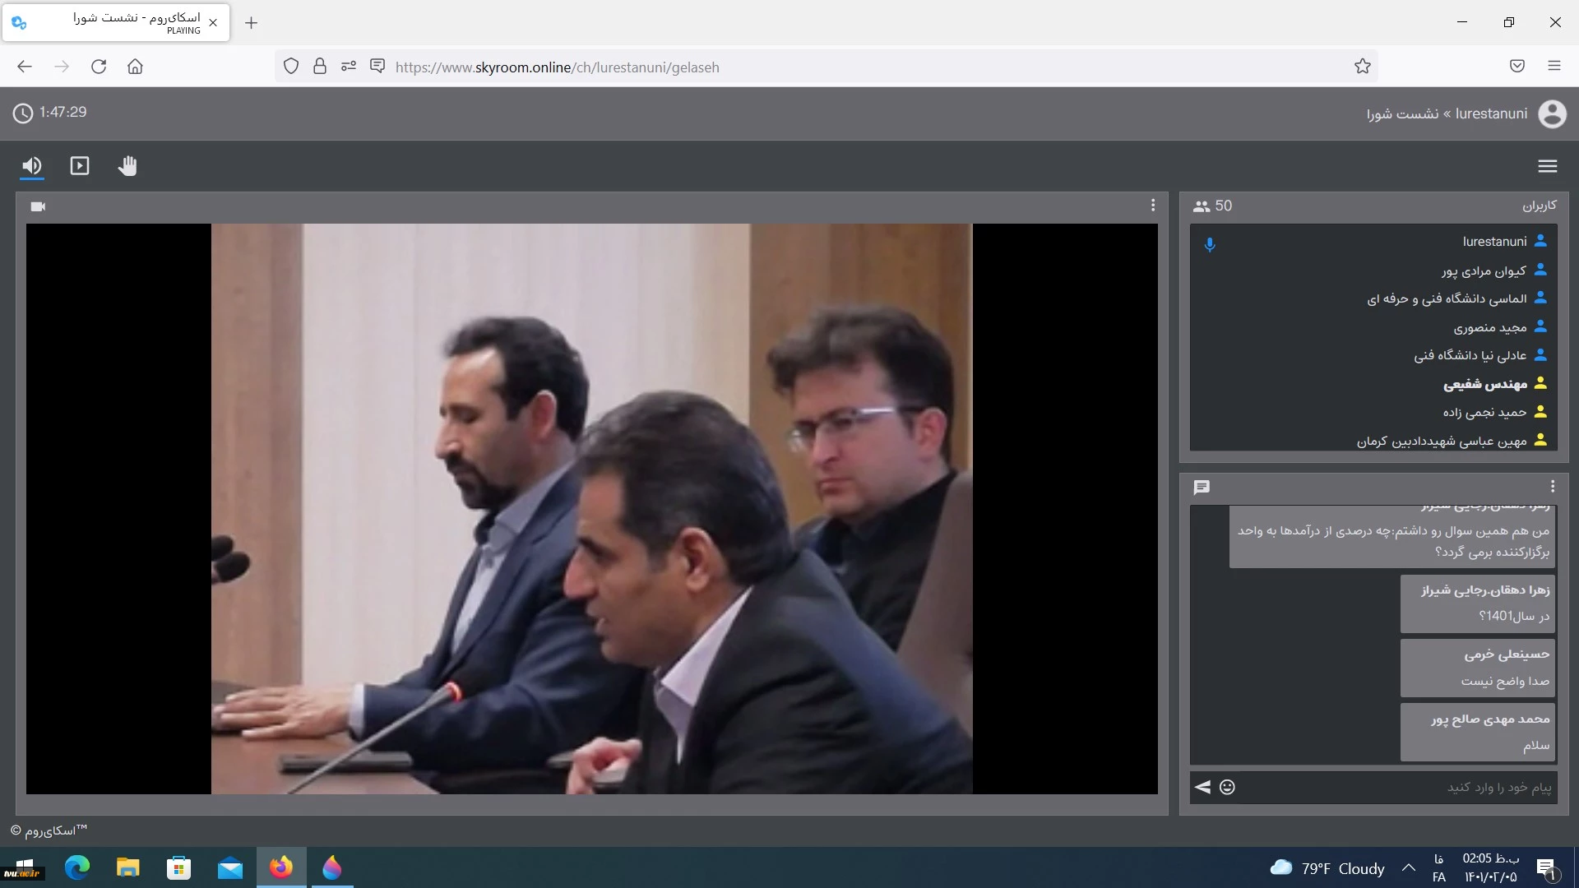Screen dimensions: 1579x888
Task: Click the chat message input field
Action: click(1398, 787)
